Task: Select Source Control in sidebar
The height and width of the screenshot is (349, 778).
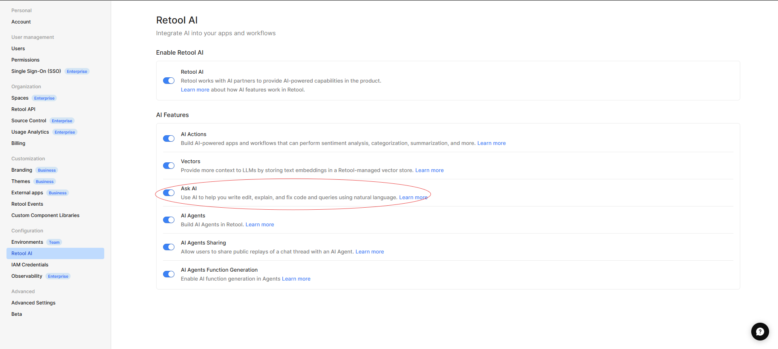Action: pyautogui.click(x=29, y=121)
